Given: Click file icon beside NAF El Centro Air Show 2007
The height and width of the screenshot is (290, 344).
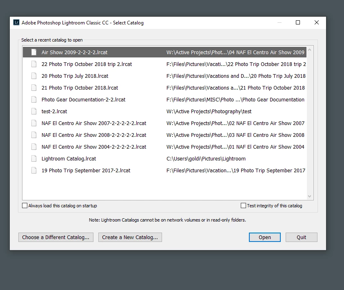Looking at the screenshot, I should pyautogui.click(x=34, y=123).
